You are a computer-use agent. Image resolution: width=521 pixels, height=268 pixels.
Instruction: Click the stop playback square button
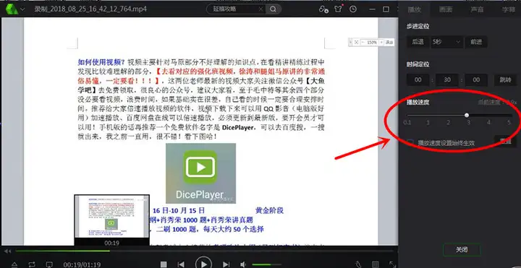[x=164, y=264]
